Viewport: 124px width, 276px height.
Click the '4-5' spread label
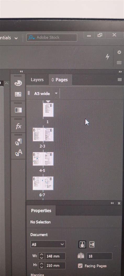[x=42, y=171]
